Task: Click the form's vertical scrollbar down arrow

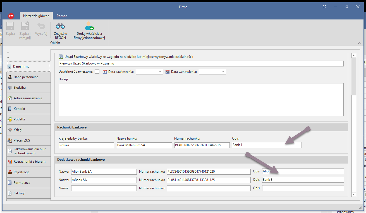Action: pos(354,194)
